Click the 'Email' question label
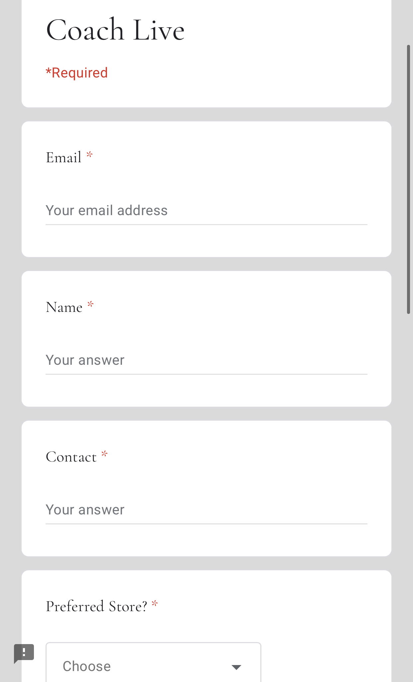The height and width of the screenshot is (682, 413). 64,158
